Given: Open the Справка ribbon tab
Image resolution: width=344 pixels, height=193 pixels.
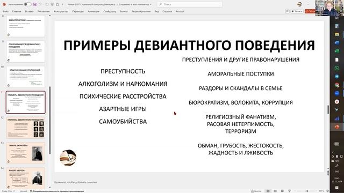Looking at the screenshot, I should (x=167, y=11).
